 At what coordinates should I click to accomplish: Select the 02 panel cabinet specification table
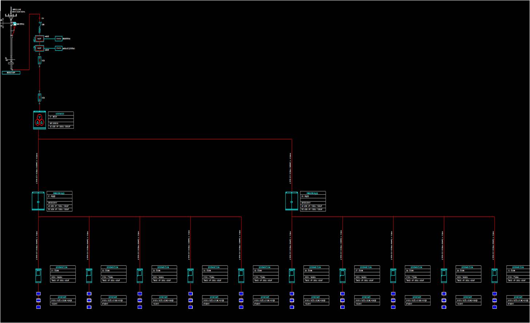coord(313,201)
